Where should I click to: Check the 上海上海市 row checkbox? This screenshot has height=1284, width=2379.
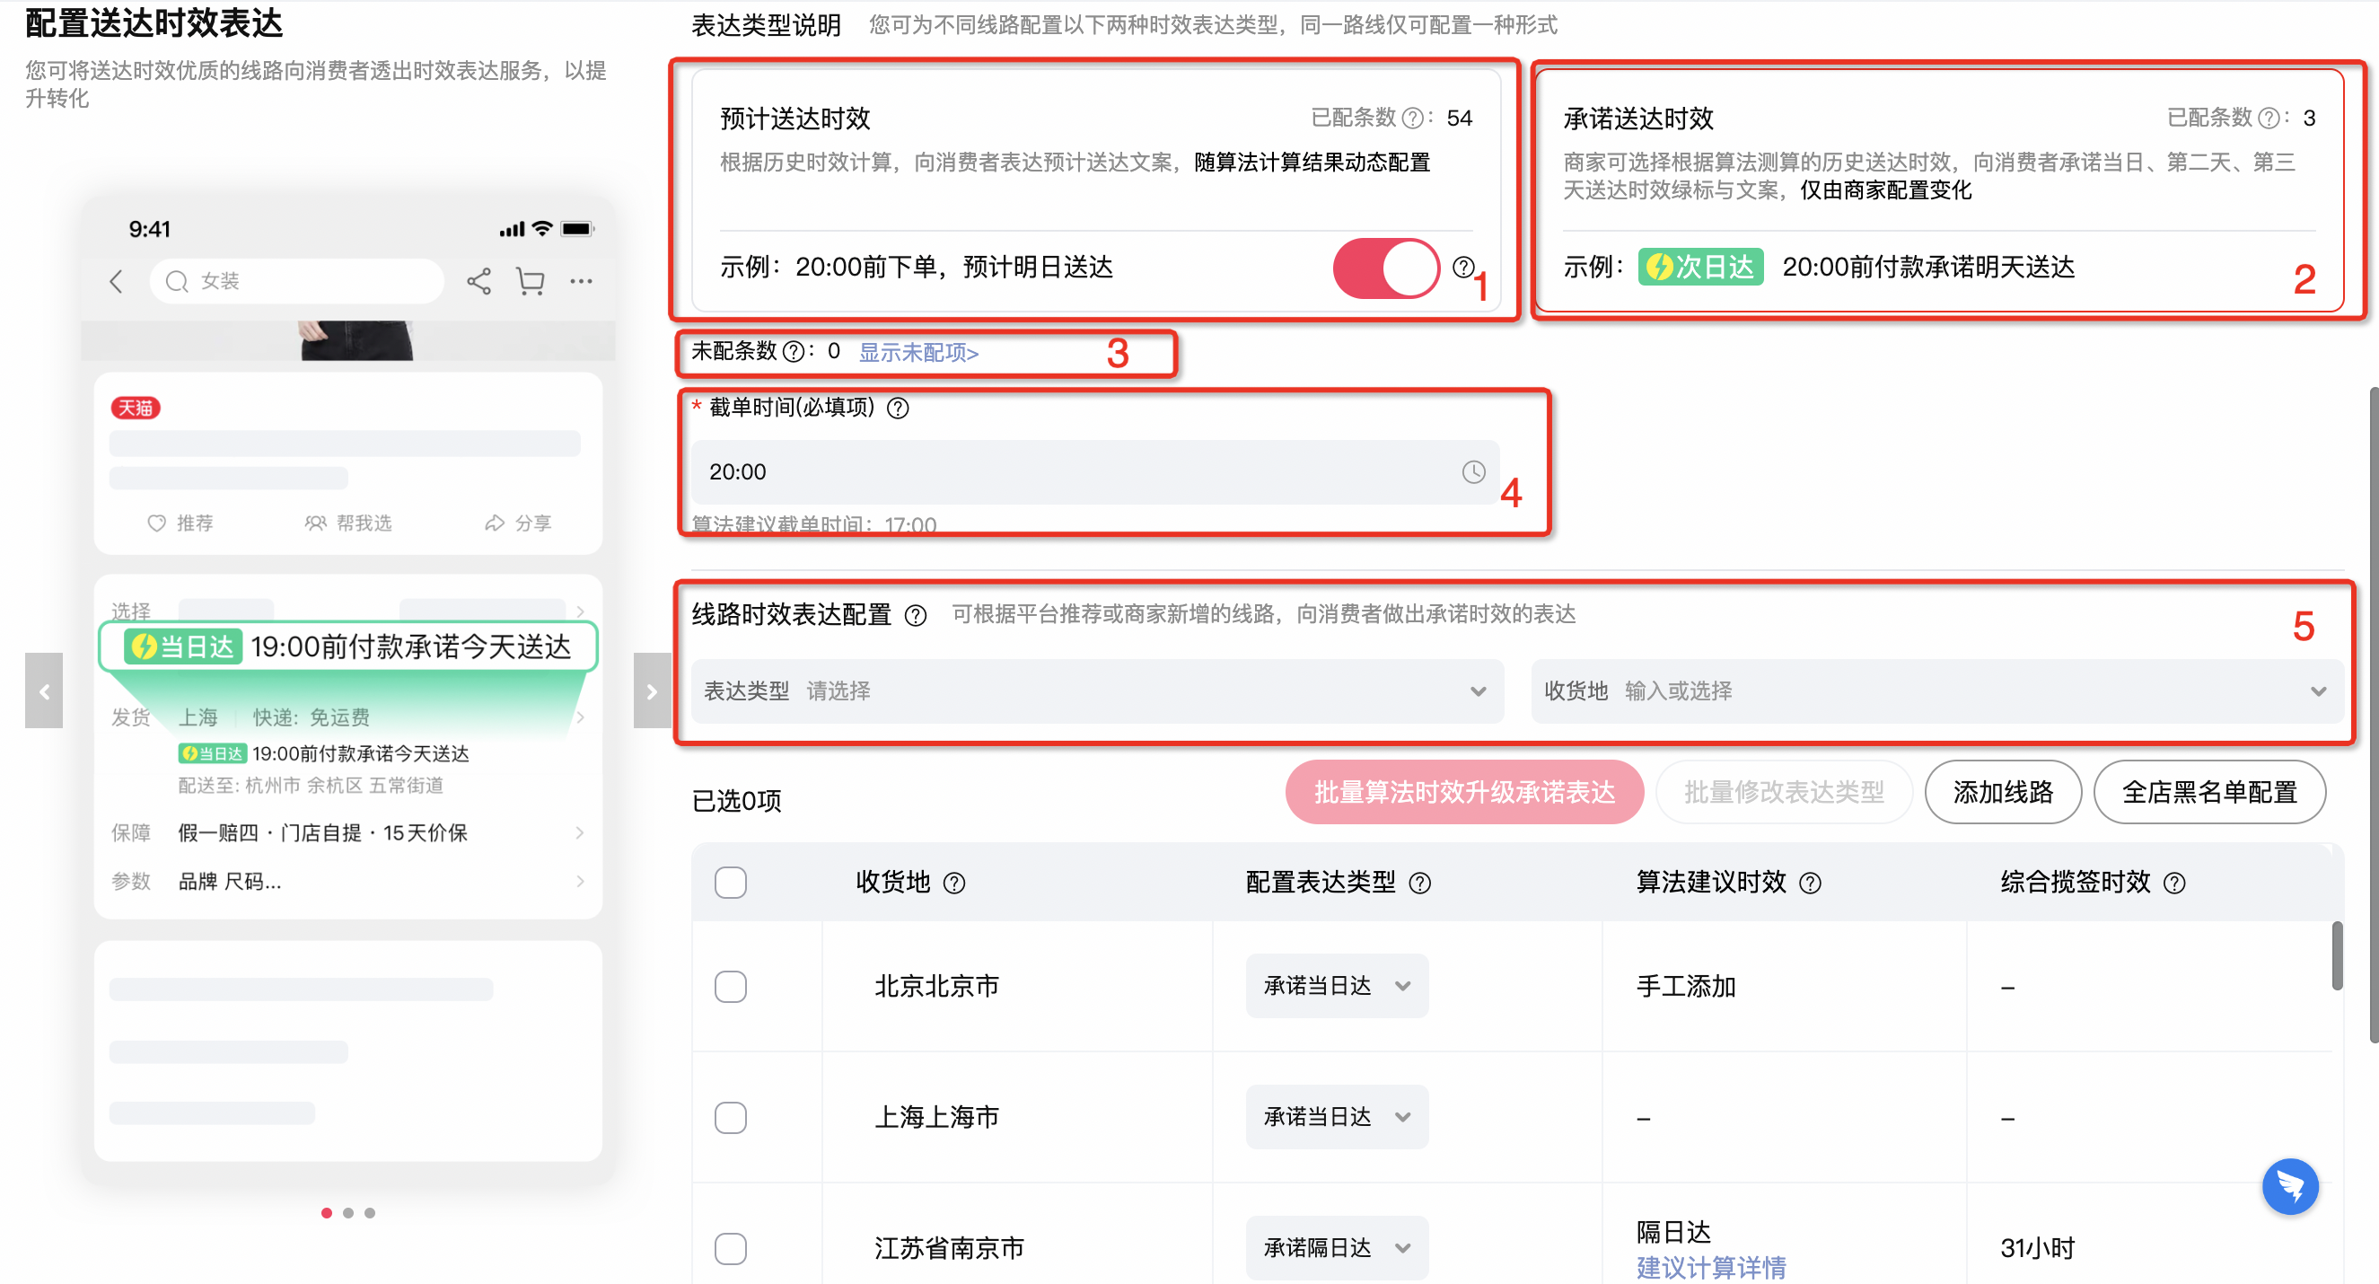pyautogui.click(x=731, y=1118)
